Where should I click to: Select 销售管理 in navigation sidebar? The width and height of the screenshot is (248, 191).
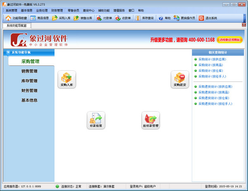(x=29, y=71)
